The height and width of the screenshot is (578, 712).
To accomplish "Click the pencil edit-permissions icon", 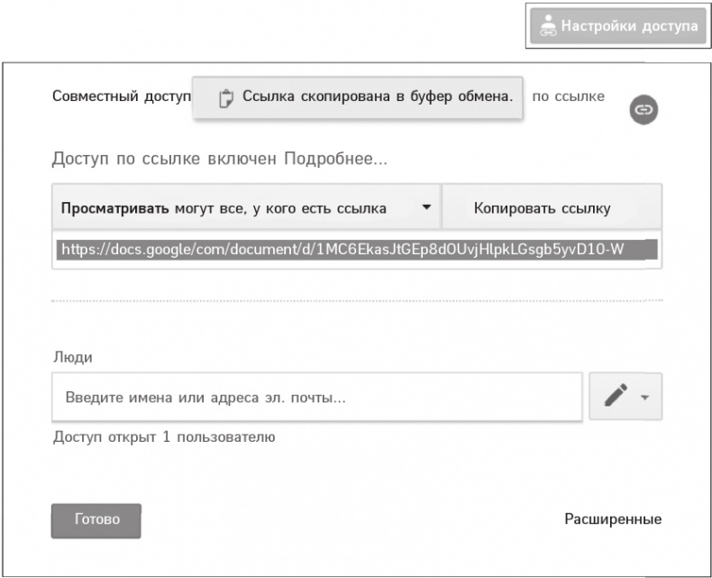I will pos(615,397).
